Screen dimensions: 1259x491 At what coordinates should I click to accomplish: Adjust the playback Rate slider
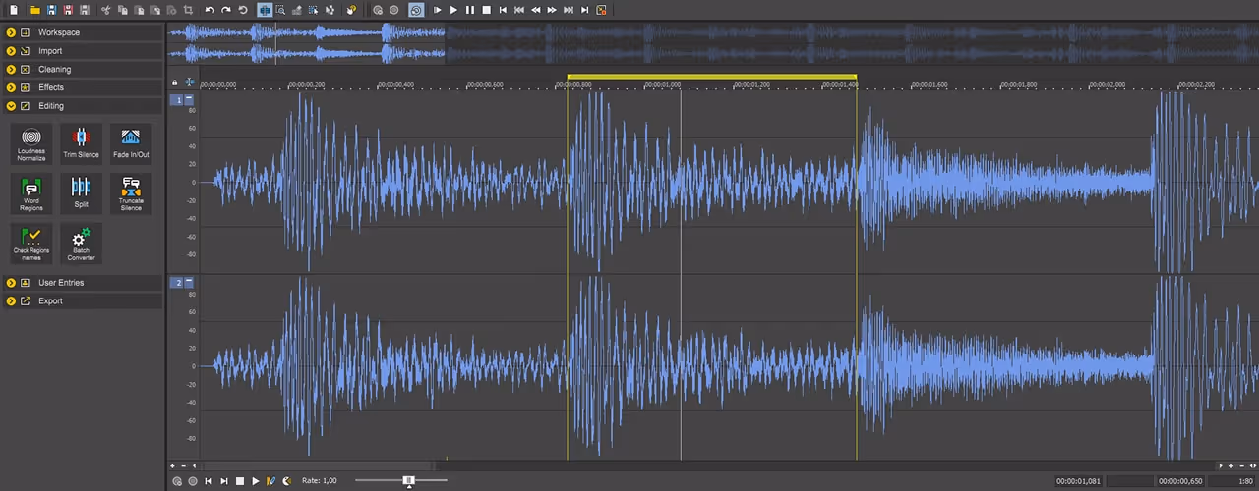tap(408, 481)
